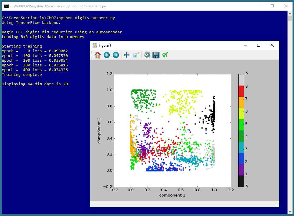
Task: Maximize the command prompt window
Action: click(272, 6)
